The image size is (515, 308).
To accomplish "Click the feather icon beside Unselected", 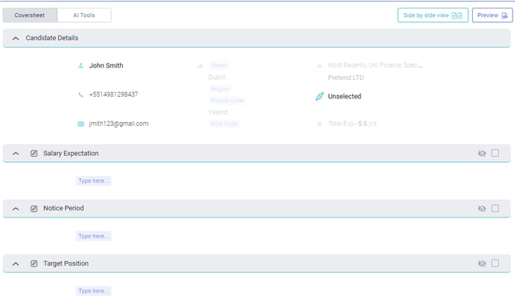I will click(x=320, y=97).
